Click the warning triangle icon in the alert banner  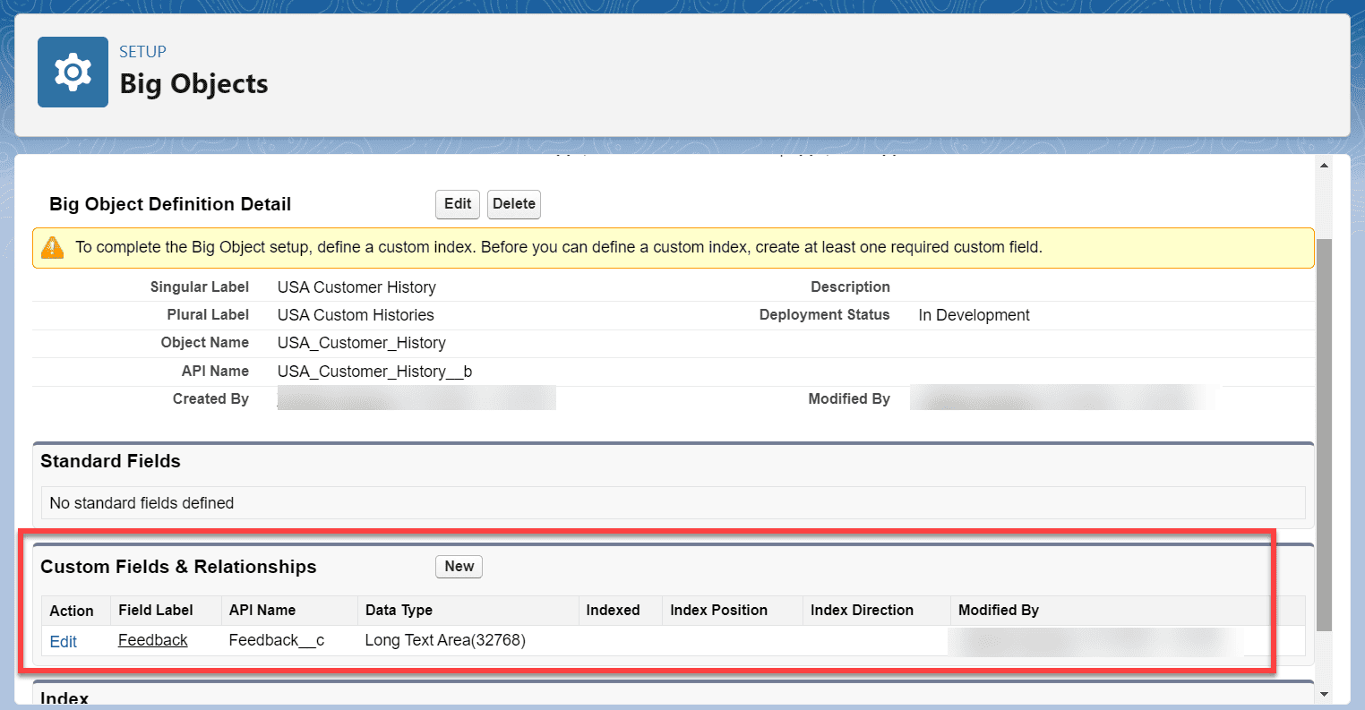52,247
